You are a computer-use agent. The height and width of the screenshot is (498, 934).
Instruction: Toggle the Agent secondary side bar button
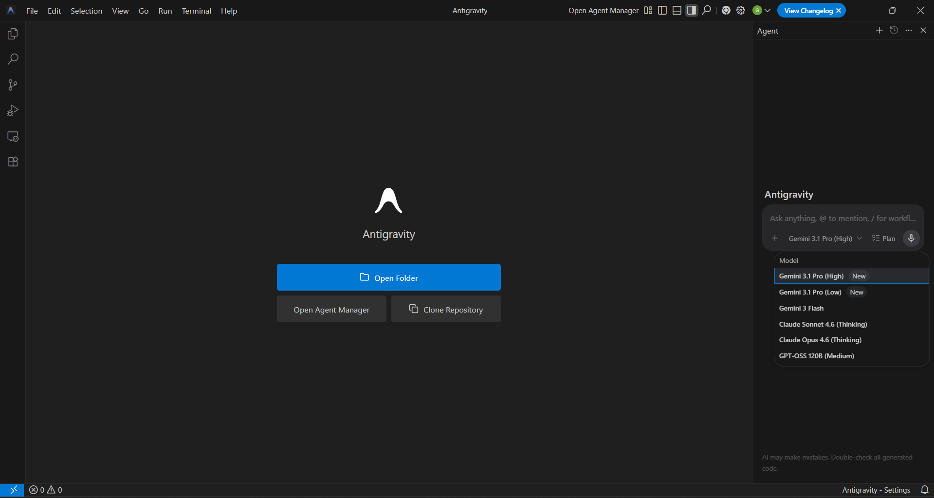tap(692, 10)
